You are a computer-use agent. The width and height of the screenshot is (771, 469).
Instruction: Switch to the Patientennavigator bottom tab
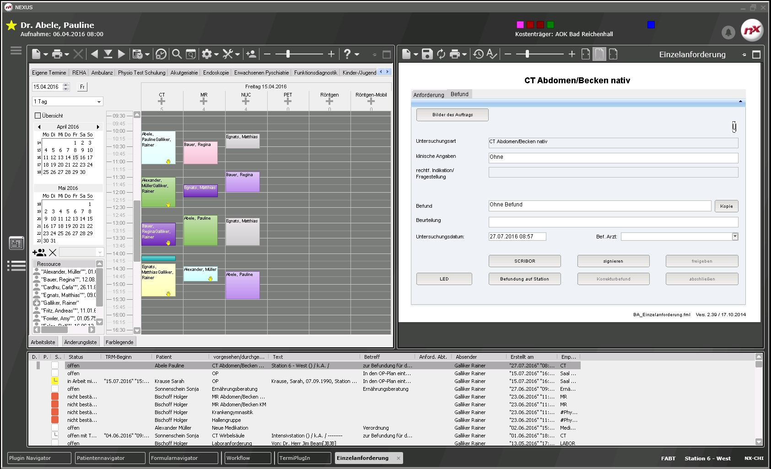click(x=110, y=458)
